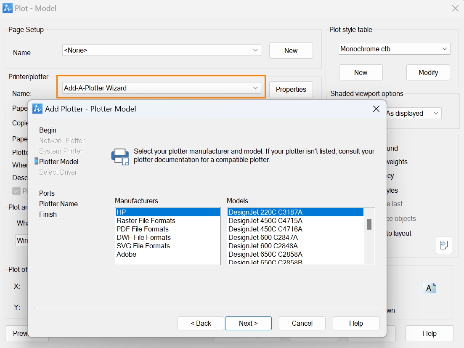464x348 pixels.
Task: Open the Monochrome.ctb plot style dropdown
Action: (x=395, y=49)
